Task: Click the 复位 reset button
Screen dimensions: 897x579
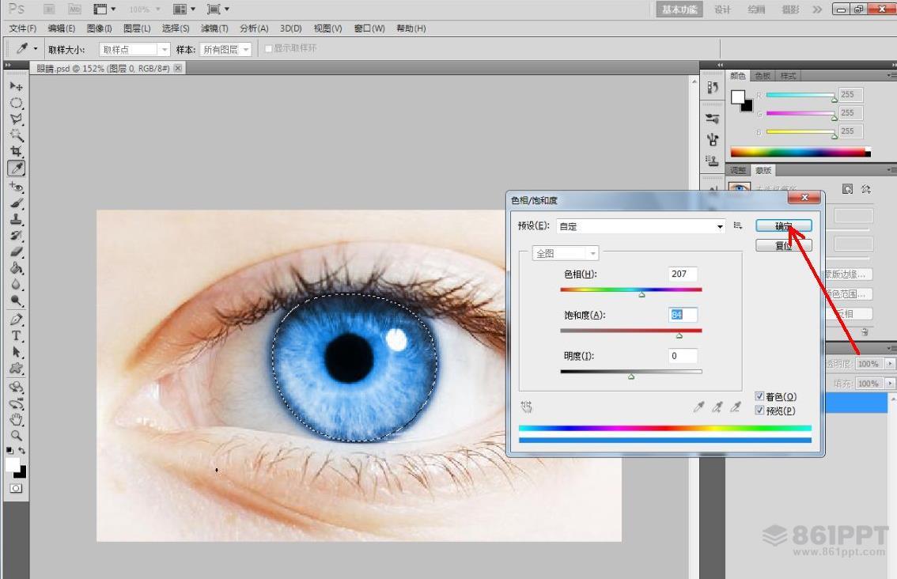Action: pos(783,246)
